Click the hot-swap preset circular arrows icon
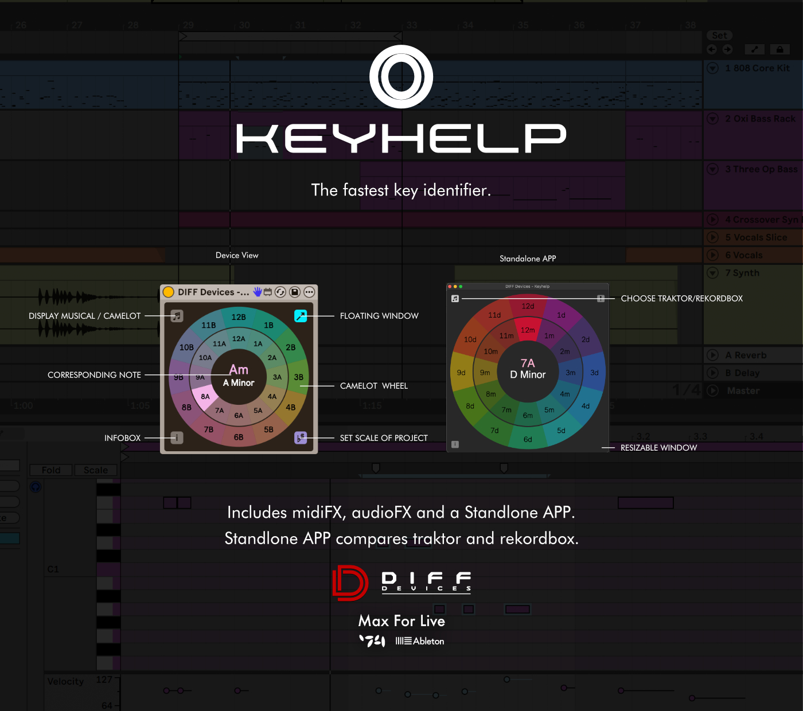 click(280, 292)
